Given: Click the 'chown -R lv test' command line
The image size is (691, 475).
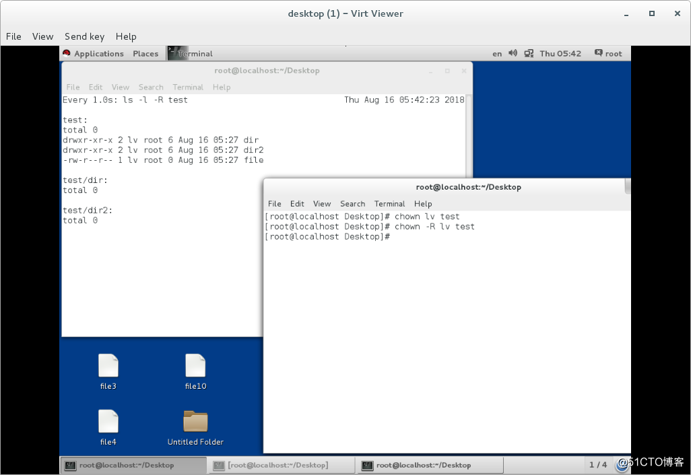Looking at the screenshot, I should point(370,227).
